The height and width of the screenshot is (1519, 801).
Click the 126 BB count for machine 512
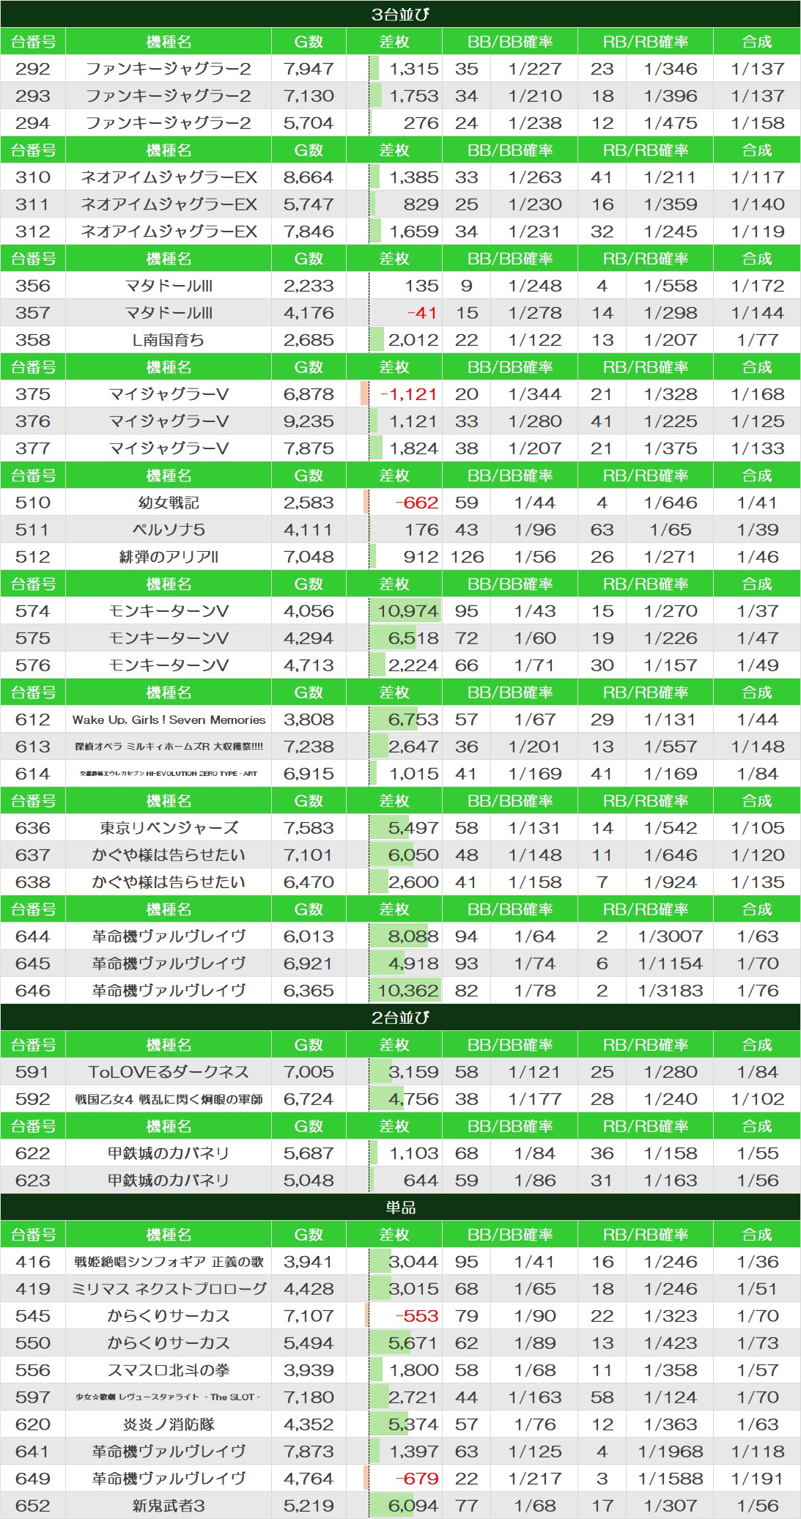pyautogui.click(x=467, y=557)
